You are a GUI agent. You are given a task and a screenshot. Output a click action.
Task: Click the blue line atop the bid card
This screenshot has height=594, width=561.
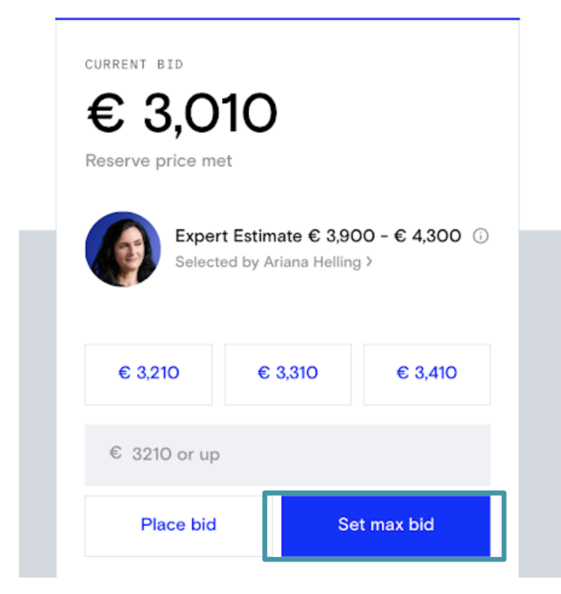[x=287, y=19]
